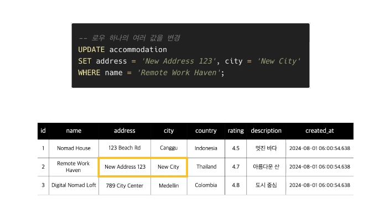Select the rating cell showing 4.8
Image resolution: width=379 pixels, height=203 pixels.
point(236,185)
